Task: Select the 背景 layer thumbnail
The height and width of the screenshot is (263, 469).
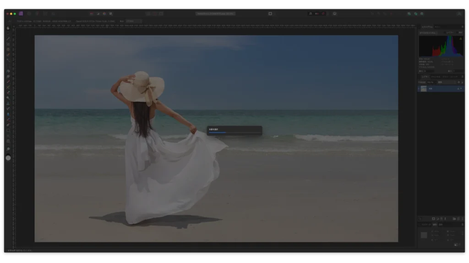Action: point(424,89)
